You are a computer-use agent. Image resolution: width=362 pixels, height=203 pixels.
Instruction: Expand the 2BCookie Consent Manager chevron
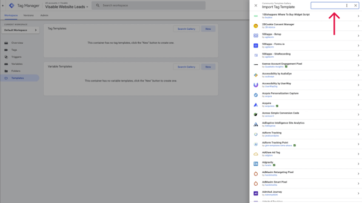tap(358, 26)
